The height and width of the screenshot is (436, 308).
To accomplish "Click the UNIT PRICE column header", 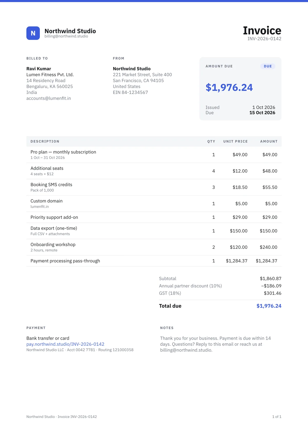I will tap(236, 141).
